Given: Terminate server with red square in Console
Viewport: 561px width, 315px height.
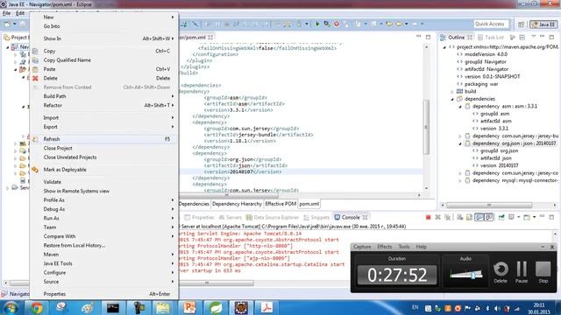Looking at the screenshot, I should (428, 217).
